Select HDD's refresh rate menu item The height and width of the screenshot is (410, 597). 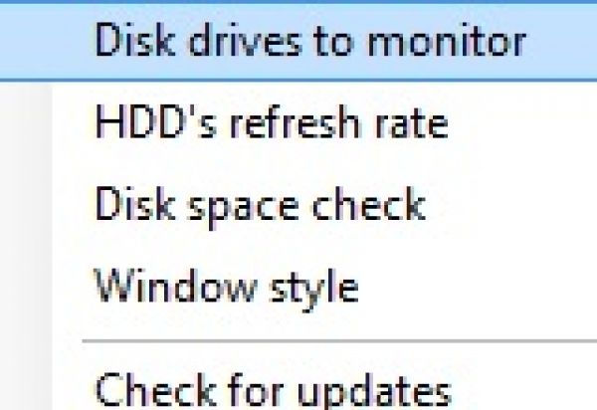271,123
